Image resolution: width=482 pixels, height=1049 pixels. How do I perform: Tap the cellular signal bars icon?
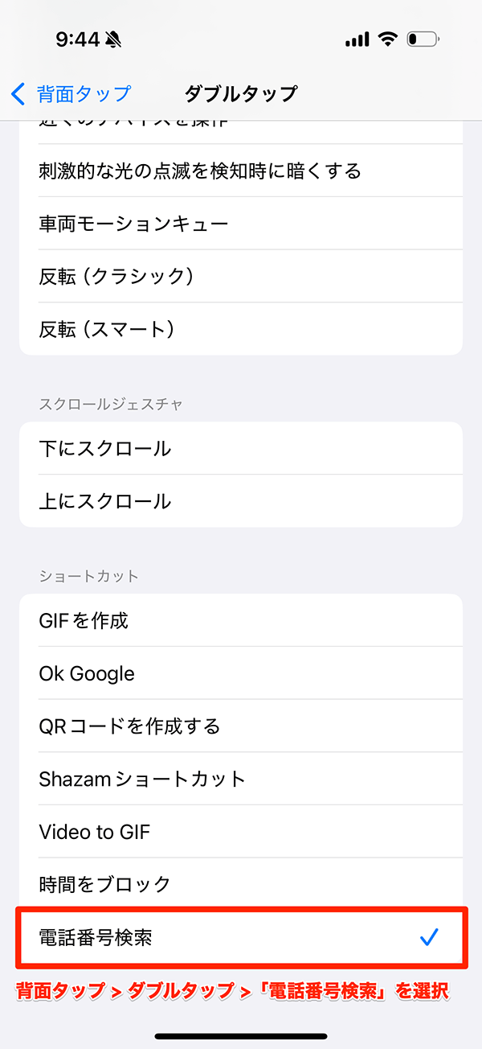click(x=357, y=39)
